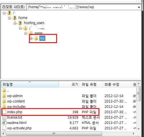The width and height of the screenshot is (144, 137).
Task: Click size 398 of index.php
Action: pos(75,112)
